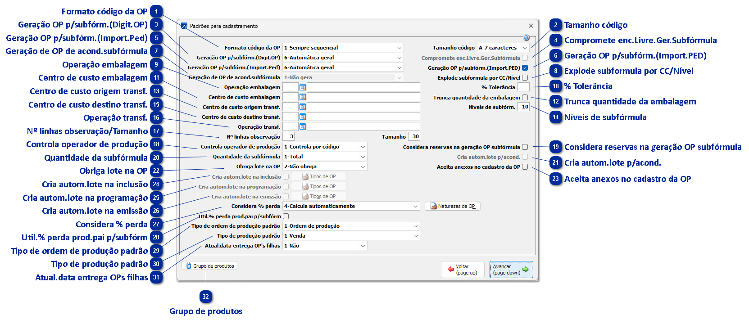Image resolution: width=749 pixels, height=324 pixels.
Task: Close the Padrões para cadastramento dialog
Action: (531, 26)
